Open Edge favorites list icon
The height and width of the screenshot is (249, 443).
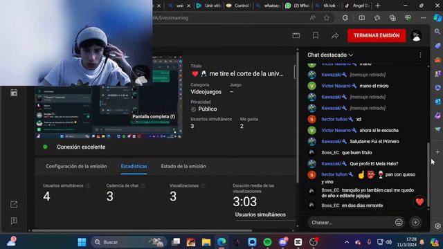(377, 18)
